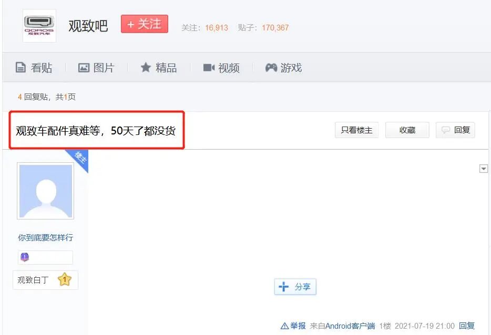Screen dimensions: 491x335
Task: Click follower count 16,913
Action: pyautogui.click(x=217, y=28)
